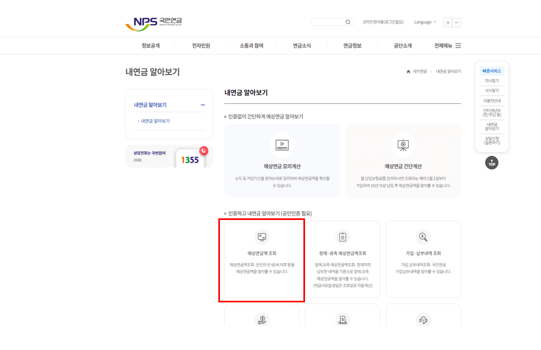Viewport: 541px width, 350px height.
Task: Click the font size increase plus control
Action: click(x=447, y=22)
